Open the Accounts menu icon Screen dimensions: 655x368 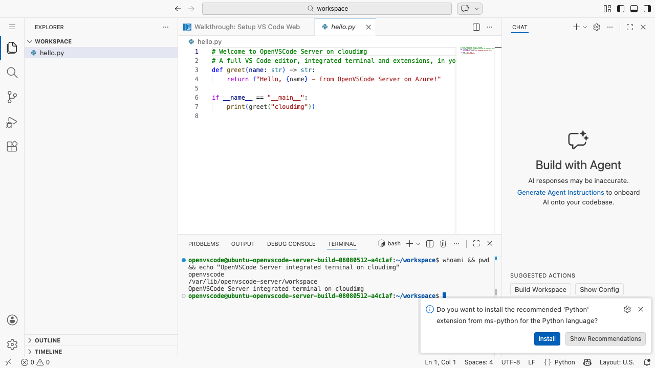click(x=12, y=320)
